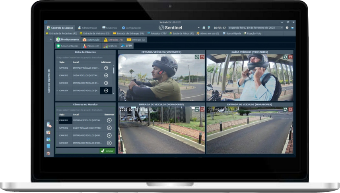
Task: Open Busca Rápida from the toolbar
Action: [x=234, y=33]
